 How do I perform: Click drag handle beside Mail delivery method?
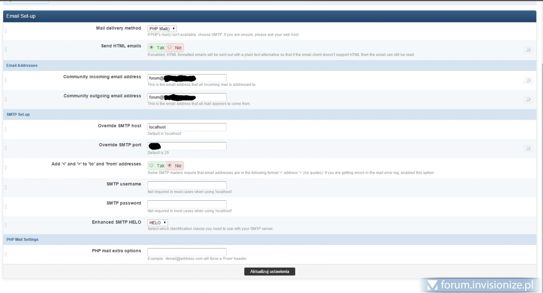(x=6, y=31)
